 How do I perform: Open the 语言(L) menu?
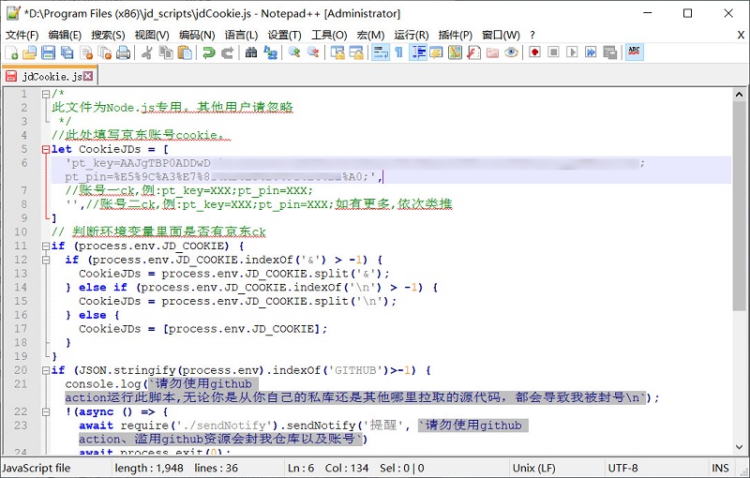(x=241, y=35)
